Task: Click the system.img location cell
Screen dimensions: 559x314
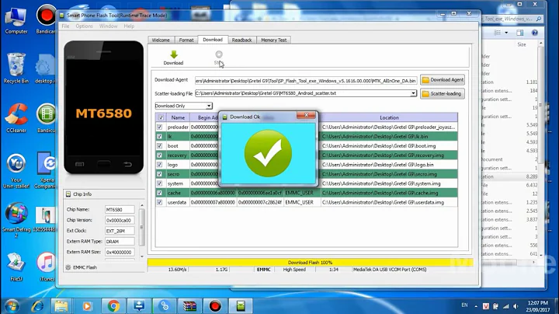Action: 389,183
